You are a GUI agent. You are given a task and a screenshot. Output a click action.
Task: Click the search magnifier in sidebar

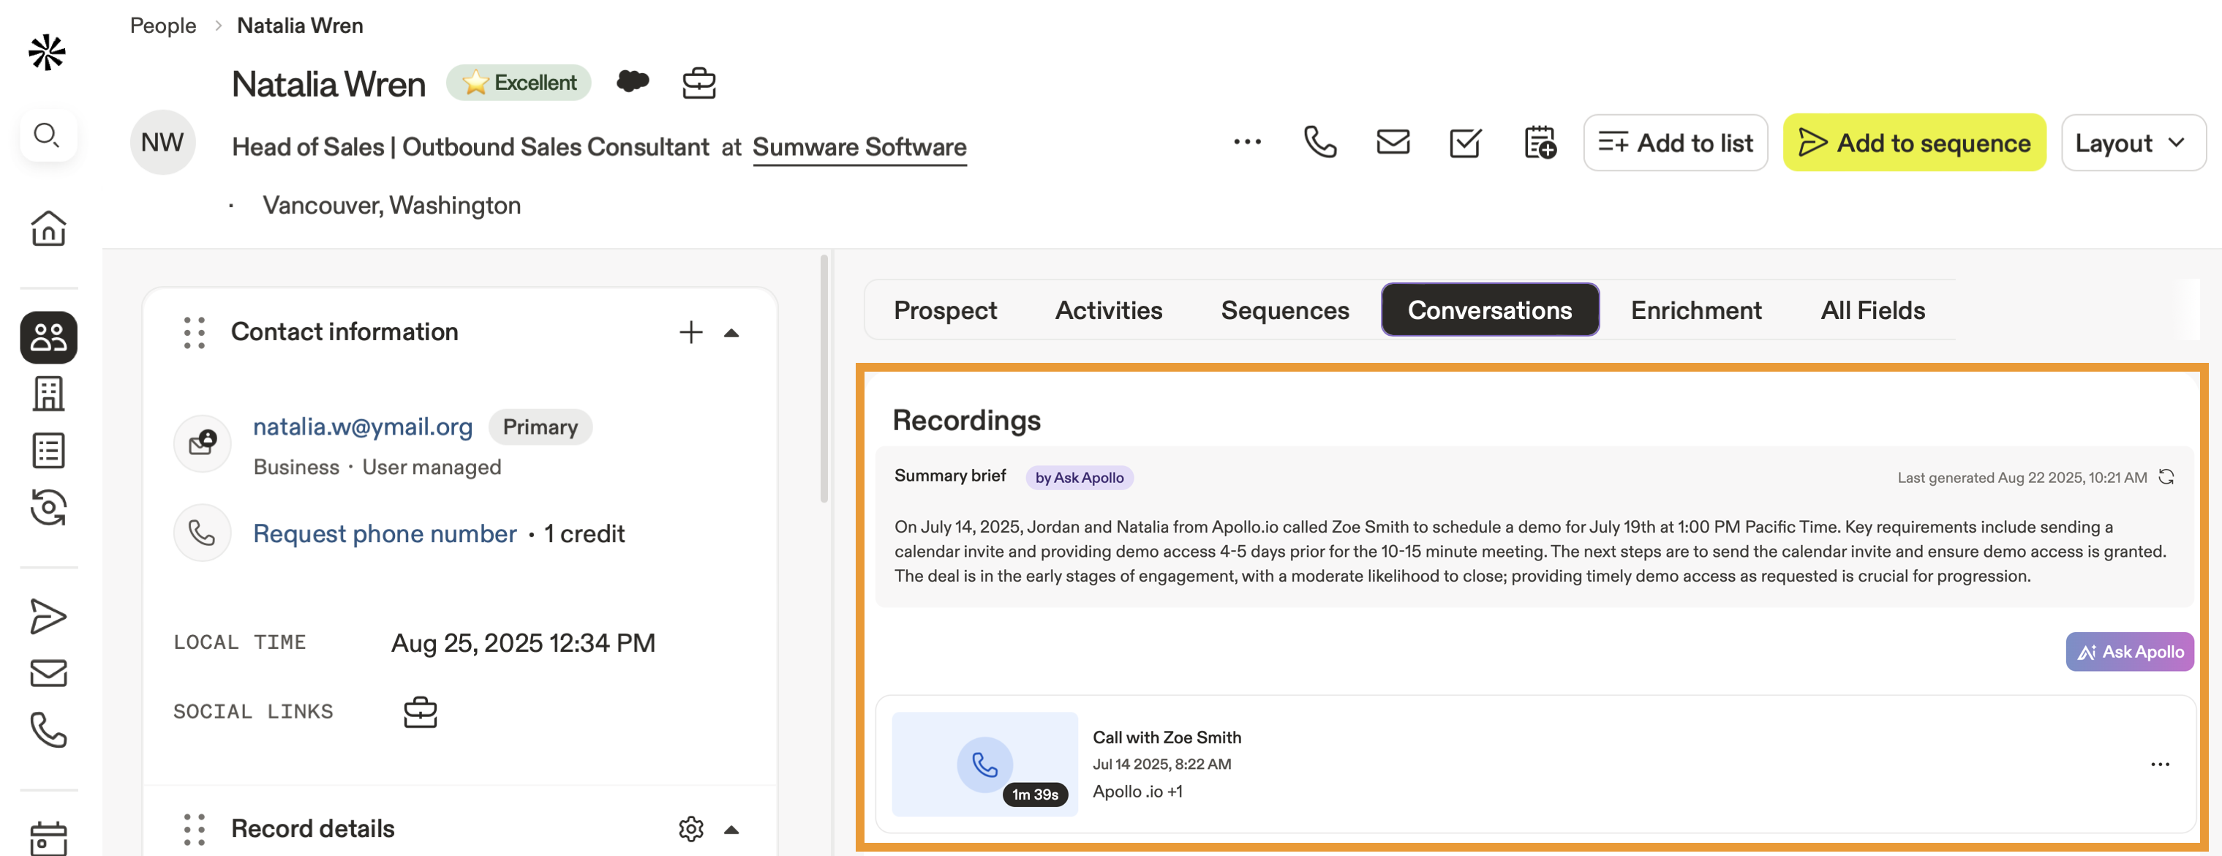click(x=47, y=135)
